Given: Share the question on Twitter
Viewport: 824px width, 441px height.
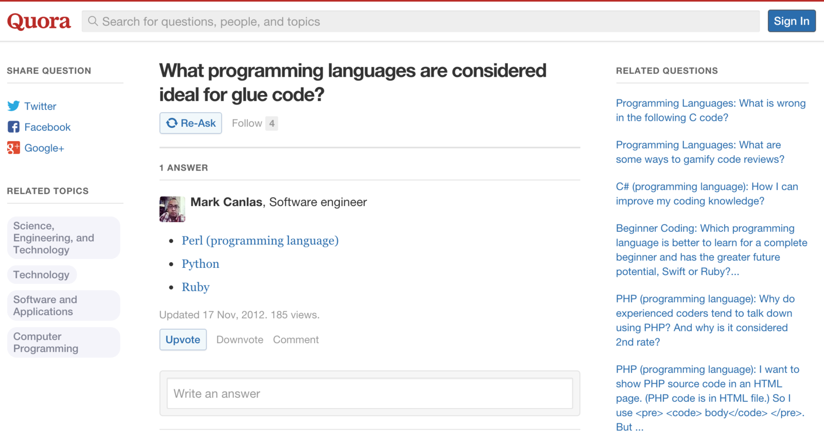Looking at the screenshot, I should pyautogui.click(x=40, y=106).
